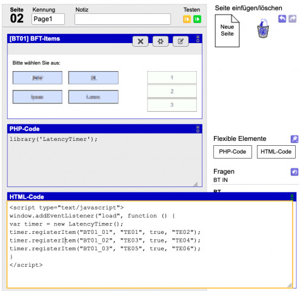
Task: Click the 'Bitte wählen Sie aus:' text
Action: tap(36, 63)
